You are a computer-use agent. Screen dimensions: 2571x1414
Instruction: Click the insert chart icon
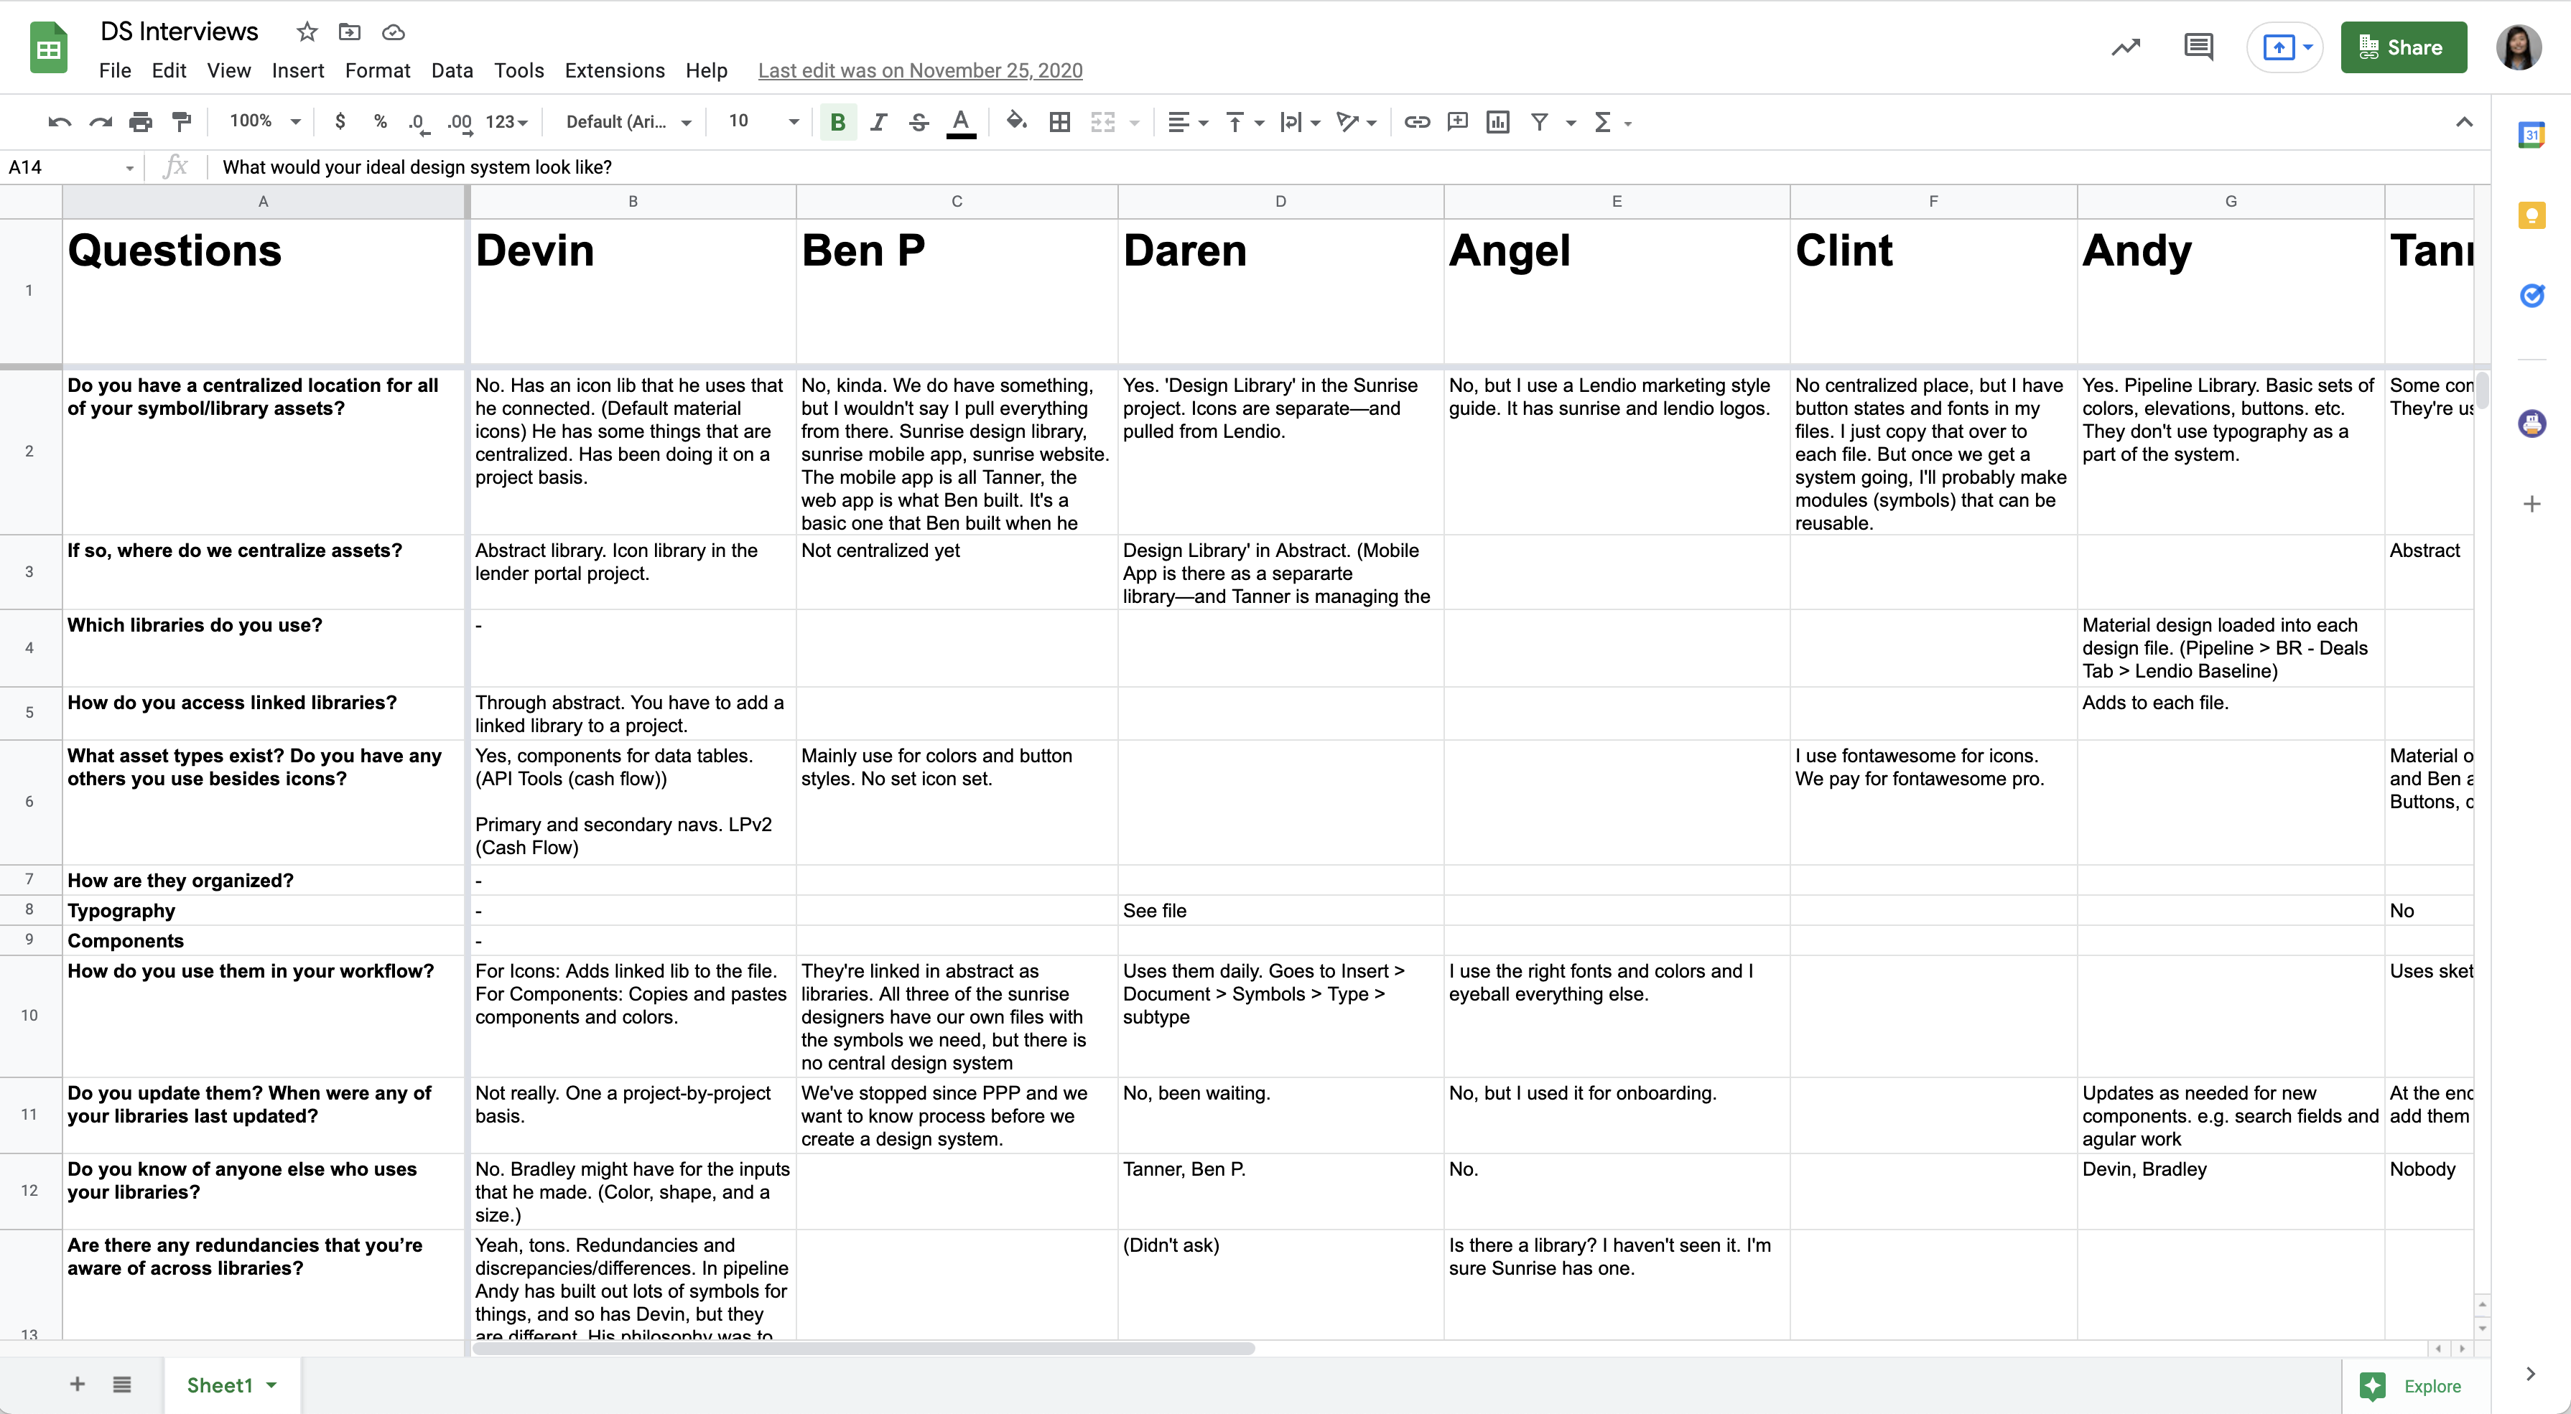[1497, 121]
